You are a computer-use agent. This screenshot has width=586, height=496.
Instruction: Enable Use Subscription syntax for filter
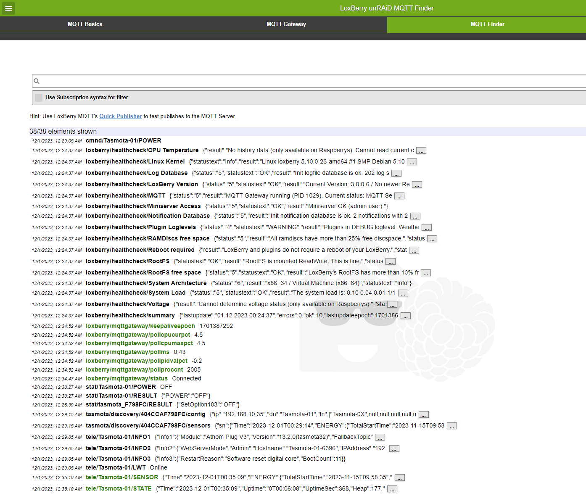[x=39, y=98]
